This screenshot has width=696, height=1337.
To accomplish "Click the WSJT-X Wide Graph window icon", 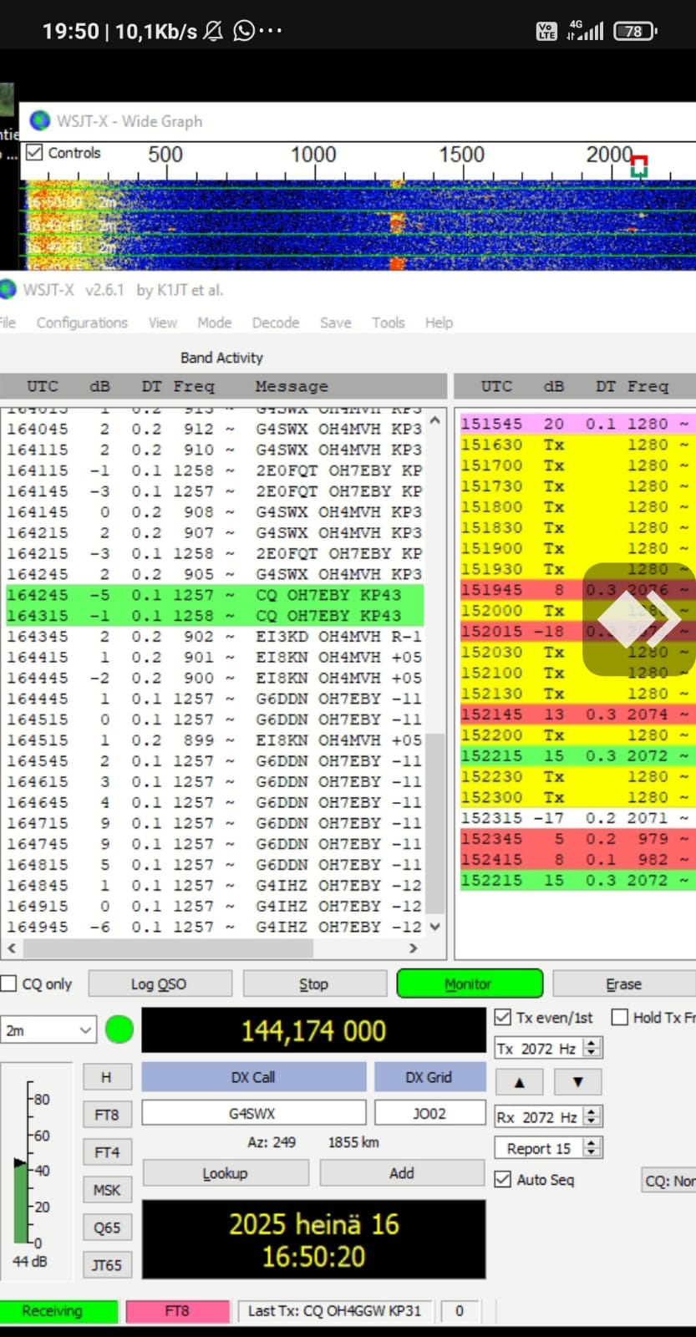I will (x=39, y=121).
